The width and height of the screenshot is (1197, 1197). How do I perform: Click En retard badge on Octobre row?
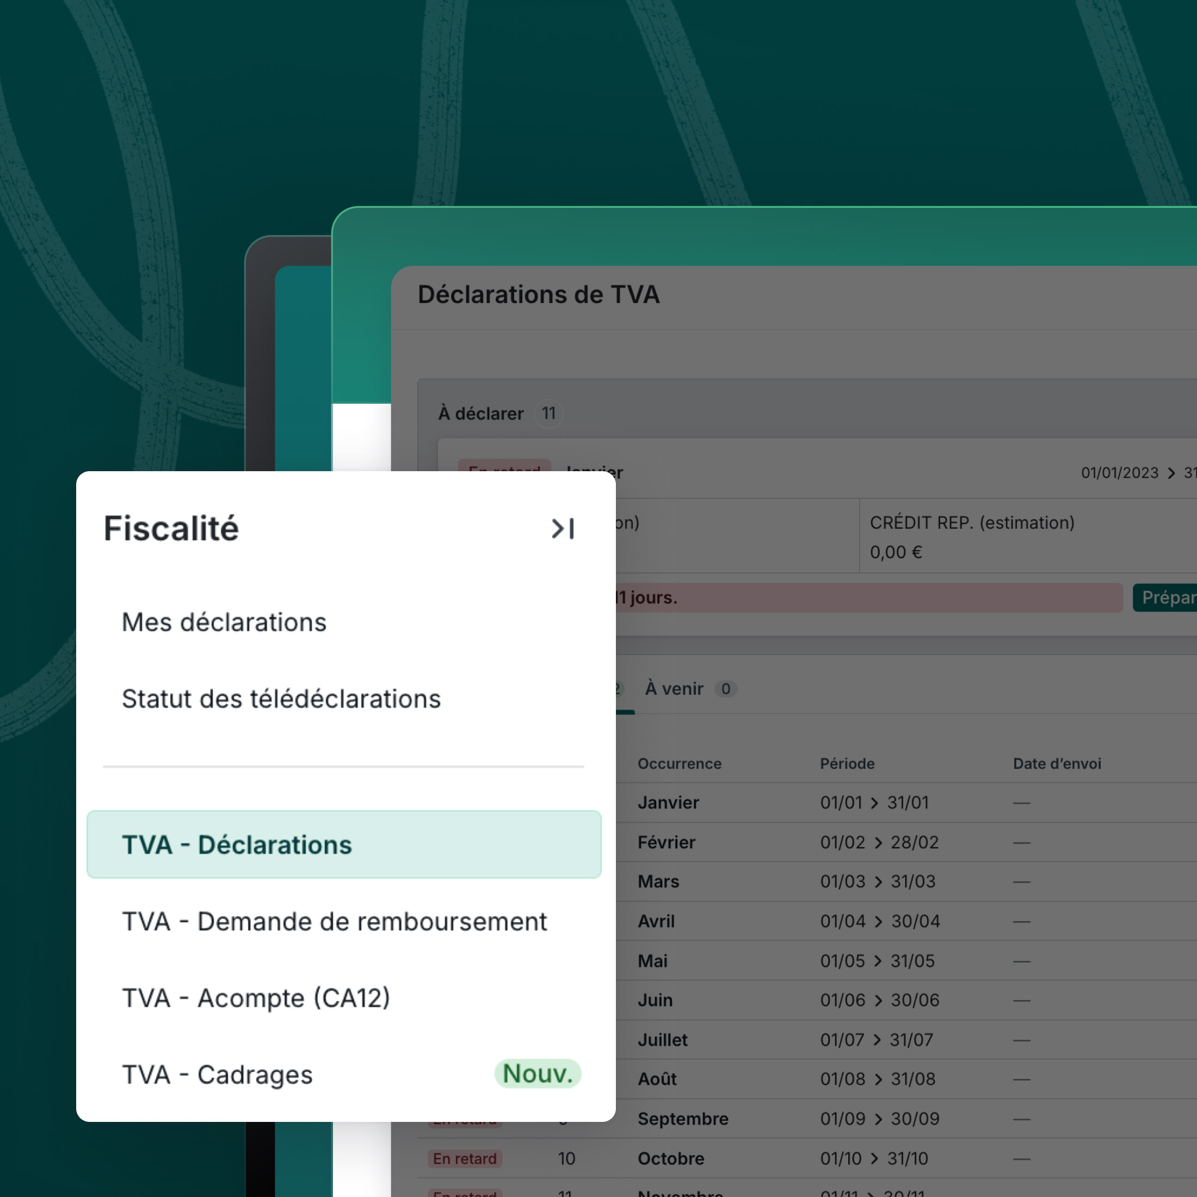pyautogui.click(x=465, y=1158)
